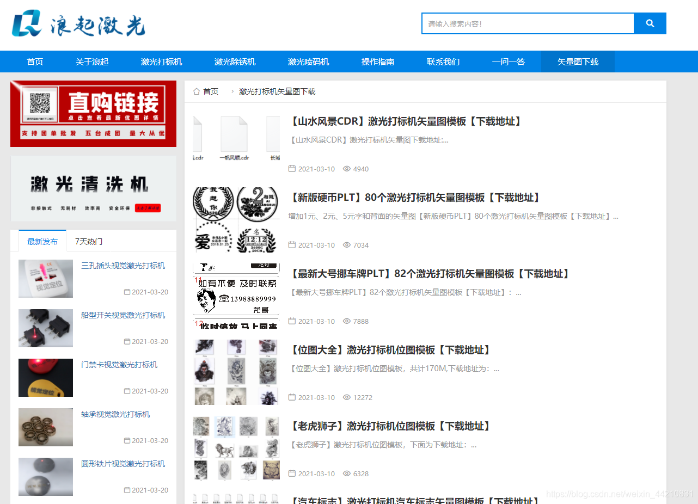Open the 圆形铁片视觉激光打标机 article link
This screenshot has width=698, height=504.
coord(123,464)
